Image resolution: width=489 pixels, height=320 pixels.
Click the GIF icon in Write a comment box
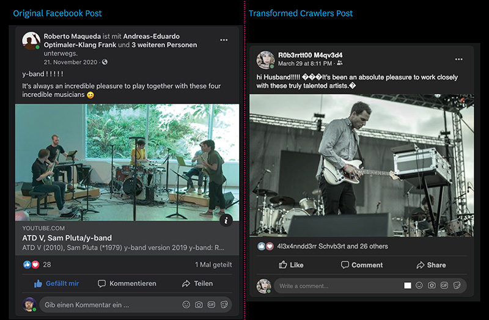click(x=444, y=285)
